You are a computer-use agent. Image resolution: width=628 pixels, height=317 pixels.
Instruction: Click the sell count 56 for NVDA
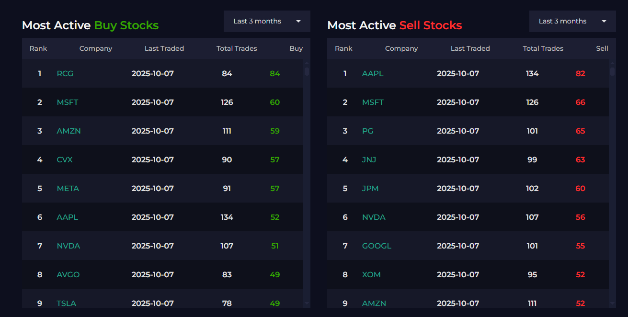click(581, 217)
